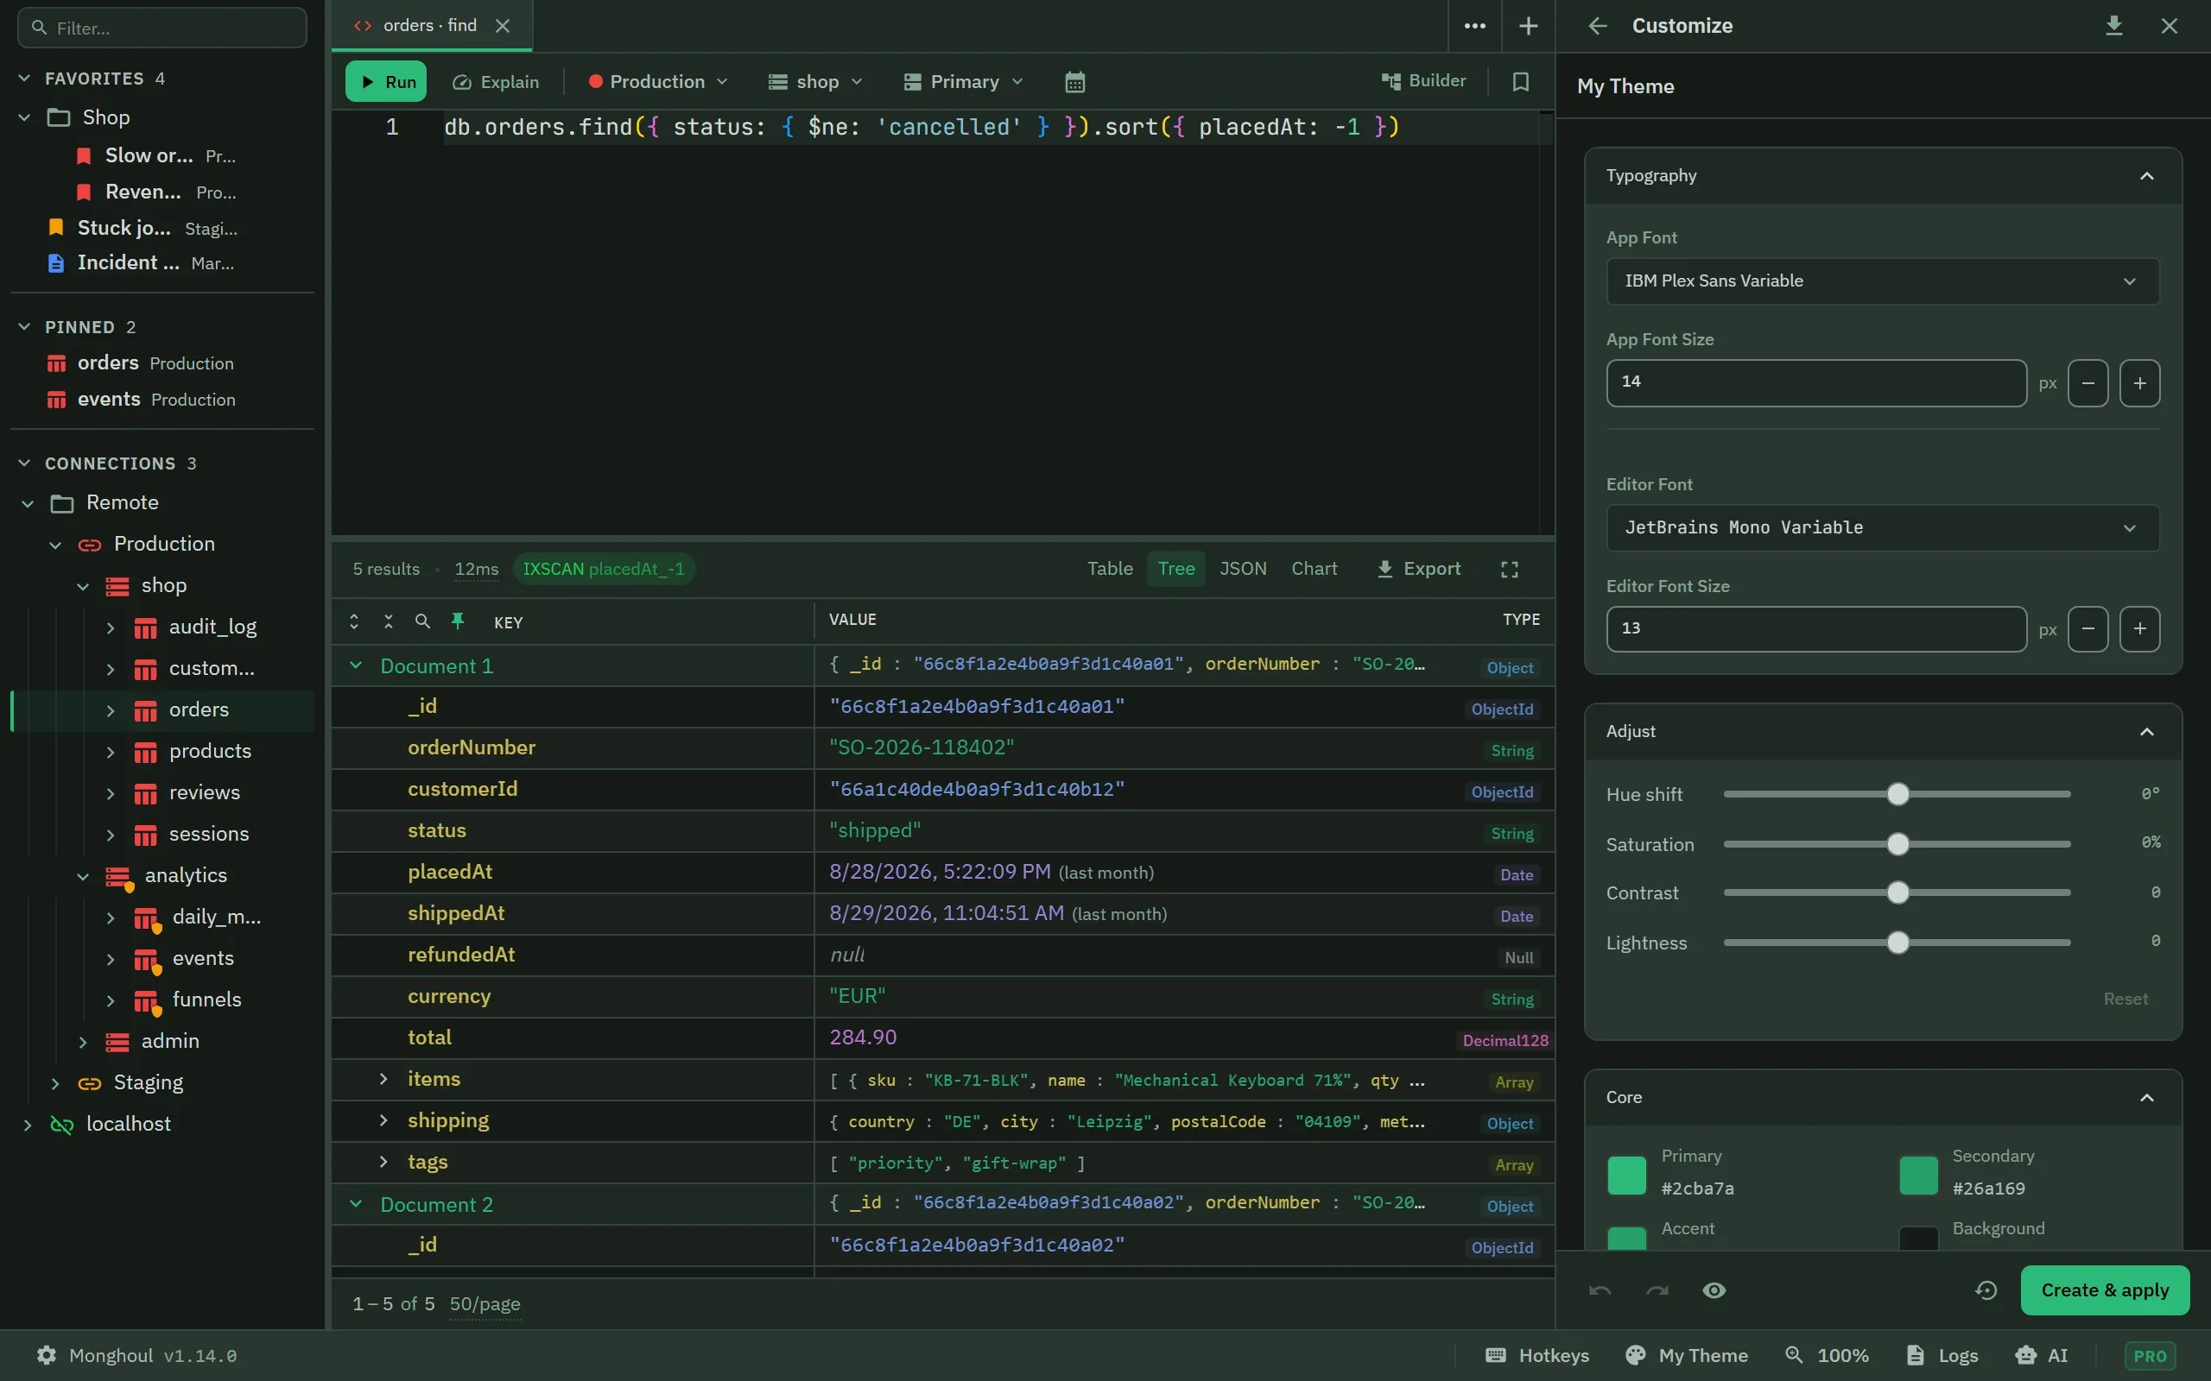Toggle the query Builder mode

(x=1422, y=81)
